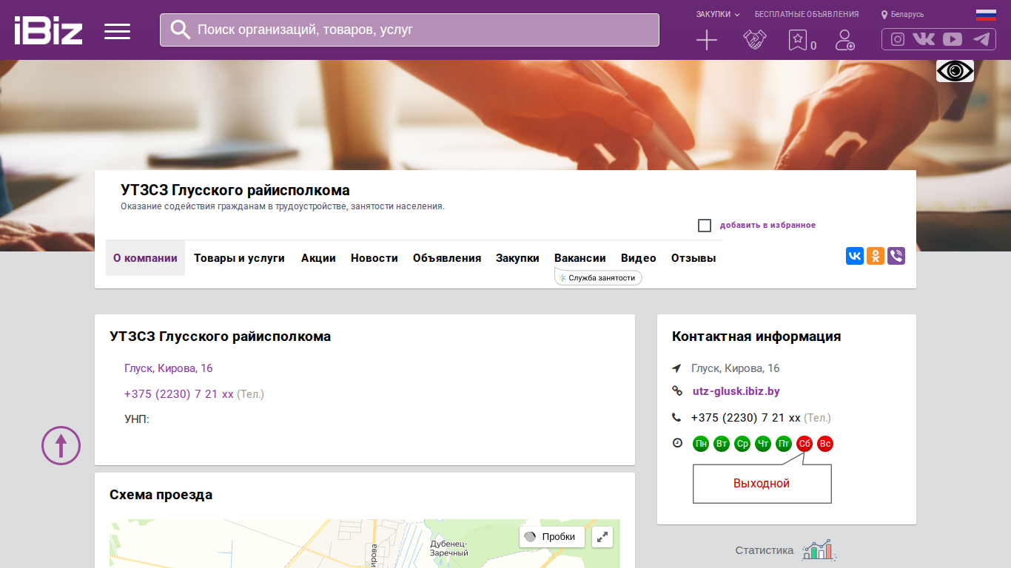Click the scroll-to-top arrow circle
This screenshot has height=568, width=1011.
point(61,445)
